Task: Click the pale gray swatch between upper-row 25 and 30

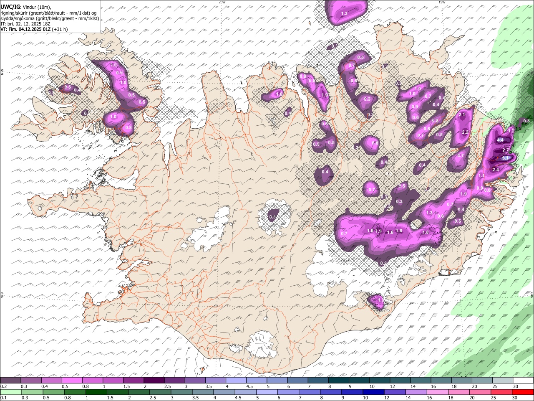Action: click(503, 380)
